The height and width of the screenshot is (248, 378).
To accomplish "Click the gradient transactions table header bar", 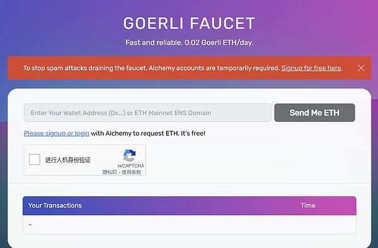I will click(189, 206).
